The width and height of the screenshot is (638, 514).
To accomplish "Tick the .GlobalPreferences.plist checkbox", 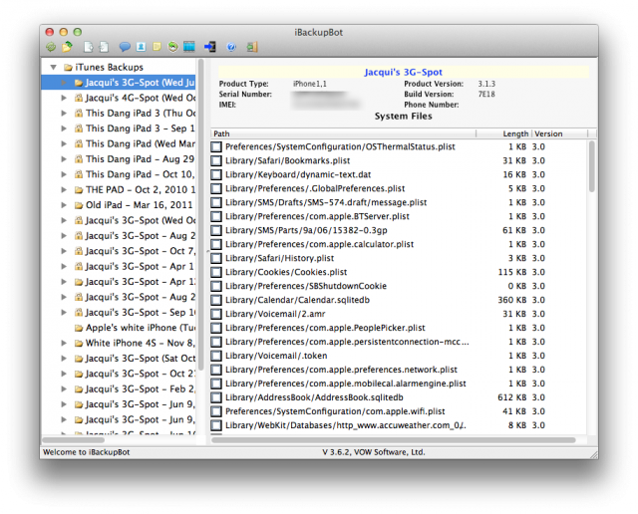I will 216,188.
